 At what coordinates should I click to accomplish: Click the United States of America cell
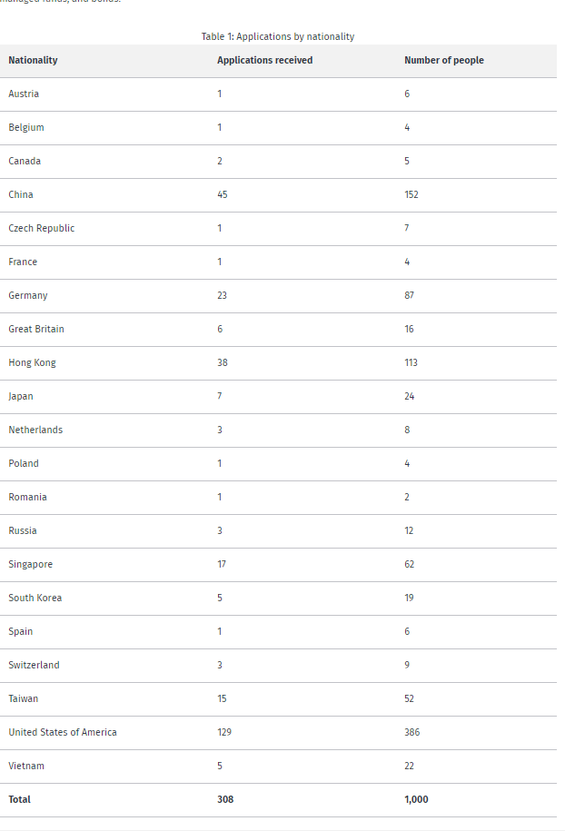[63, 732]
